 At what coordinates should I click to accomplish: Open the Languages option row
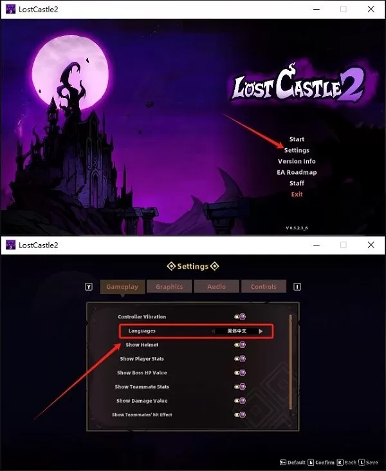click(196, 331)
